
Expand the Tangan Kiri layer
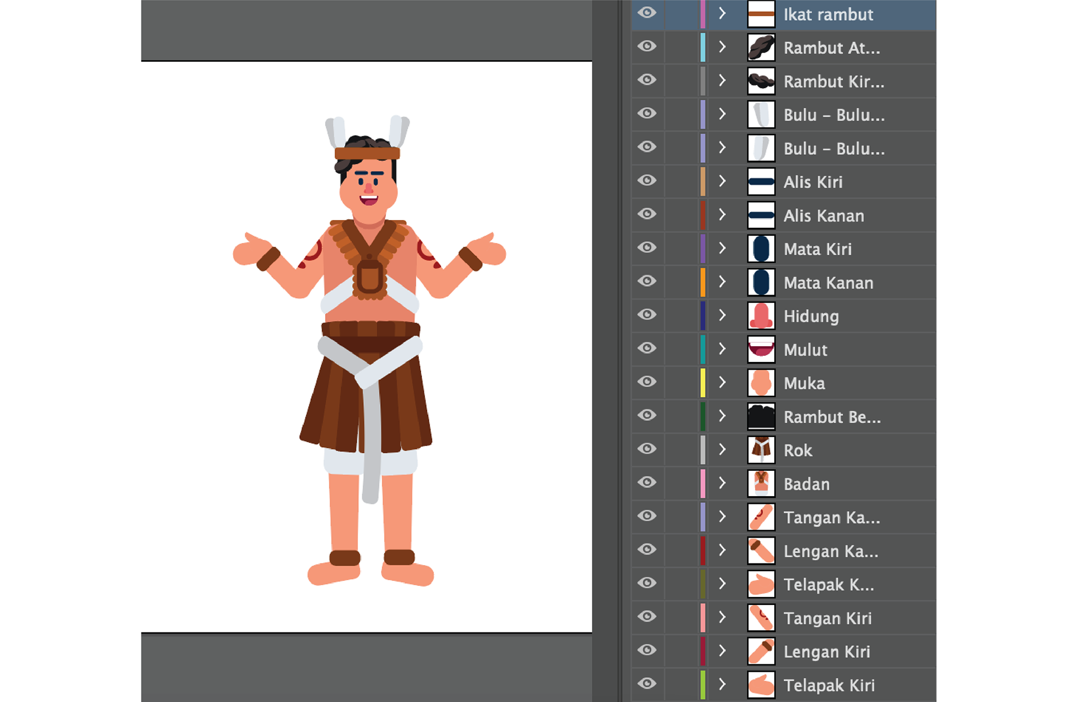723,617
